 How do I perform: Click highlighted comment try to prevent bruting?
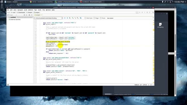[58, 42]
